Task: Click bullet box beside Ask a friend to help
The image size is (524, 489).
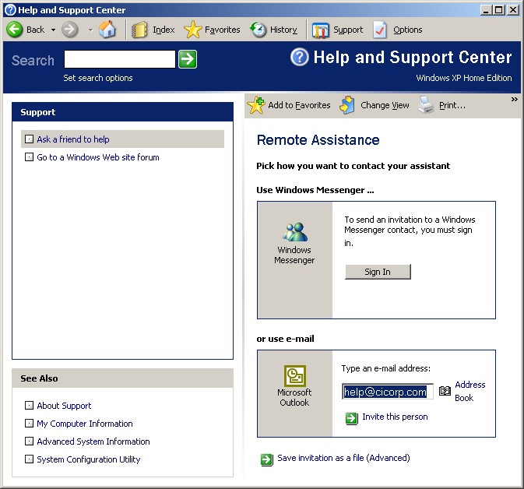Action: 29,139
